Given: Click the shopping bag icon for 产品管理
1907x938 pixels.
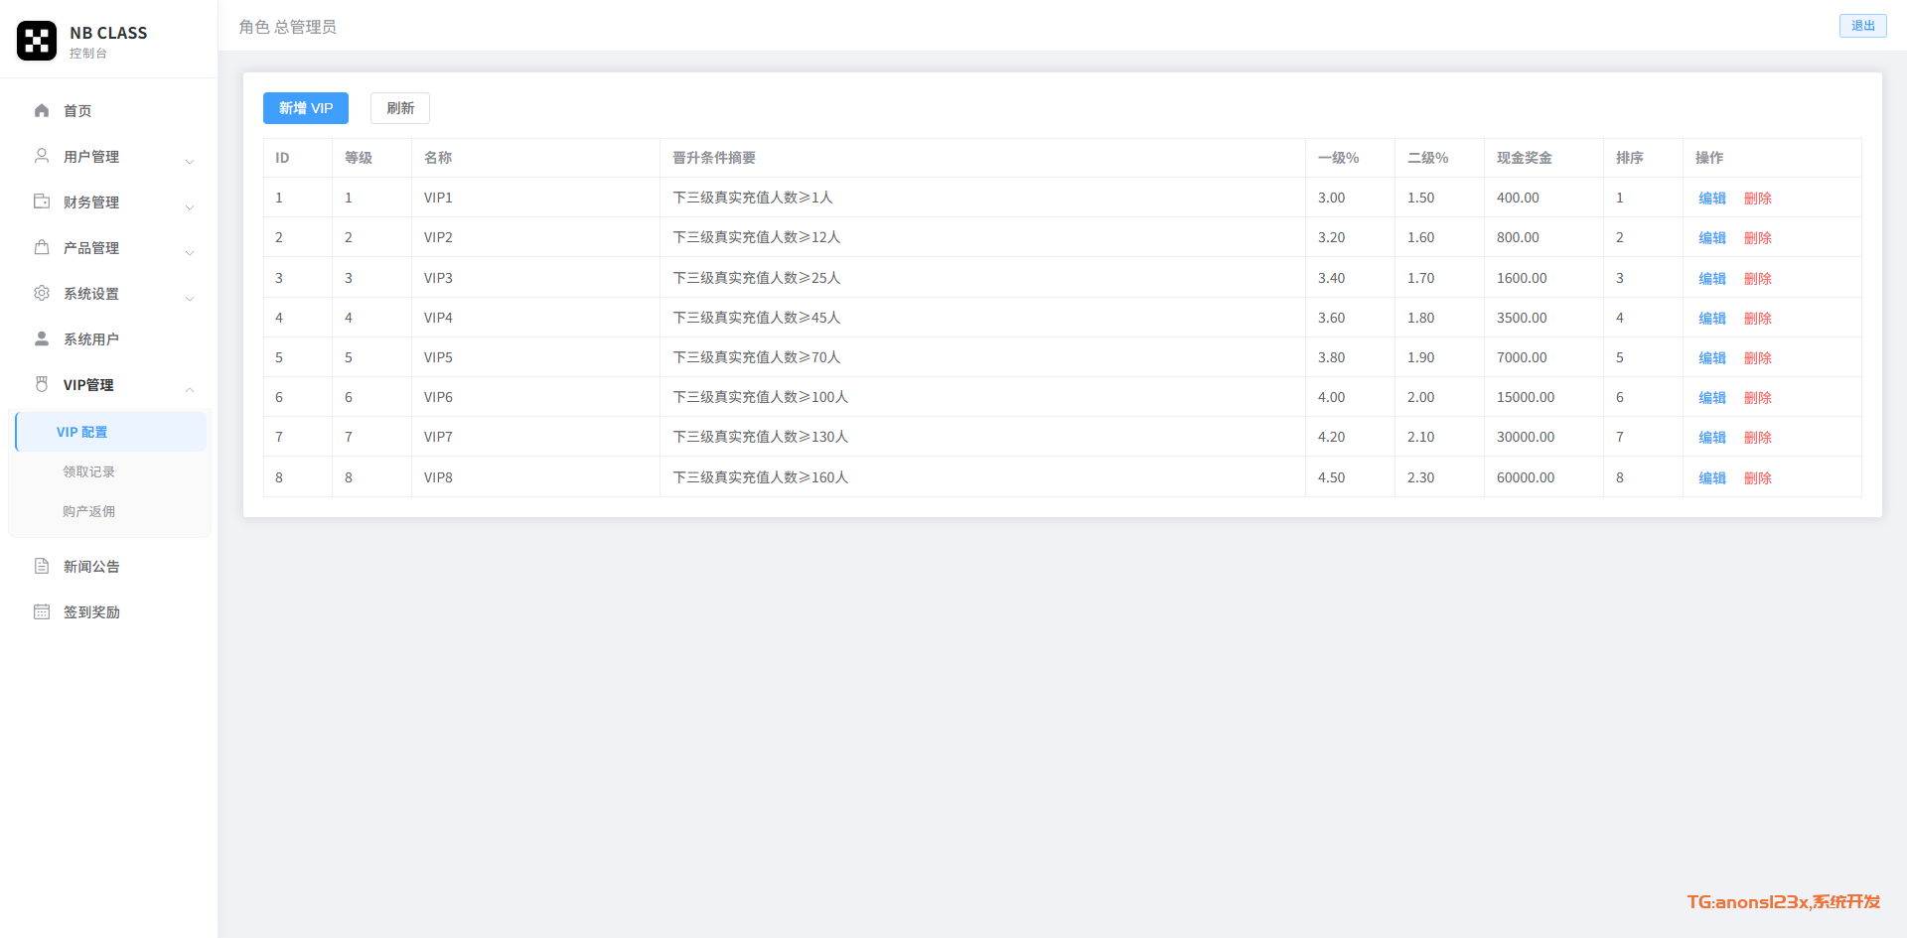Looking at the screenshot, I should click(42, 247).
